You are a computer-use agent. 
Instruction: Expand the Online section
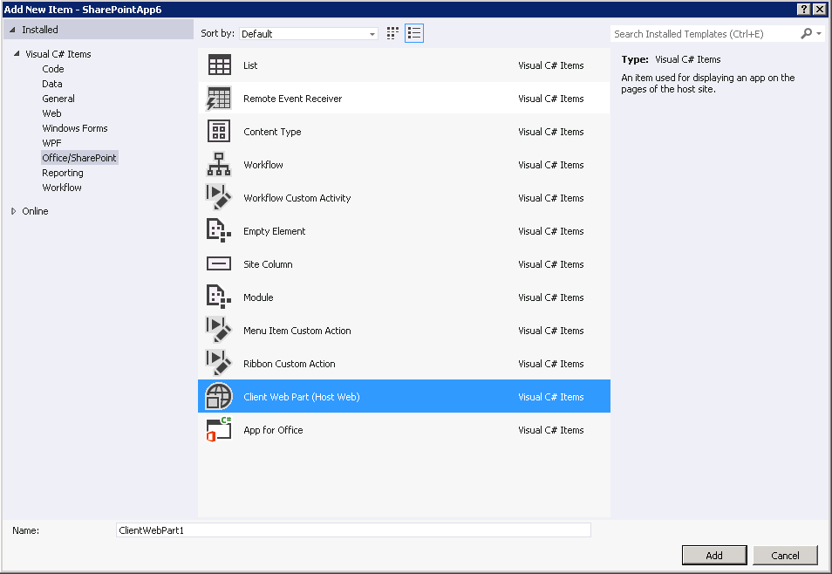14,211
